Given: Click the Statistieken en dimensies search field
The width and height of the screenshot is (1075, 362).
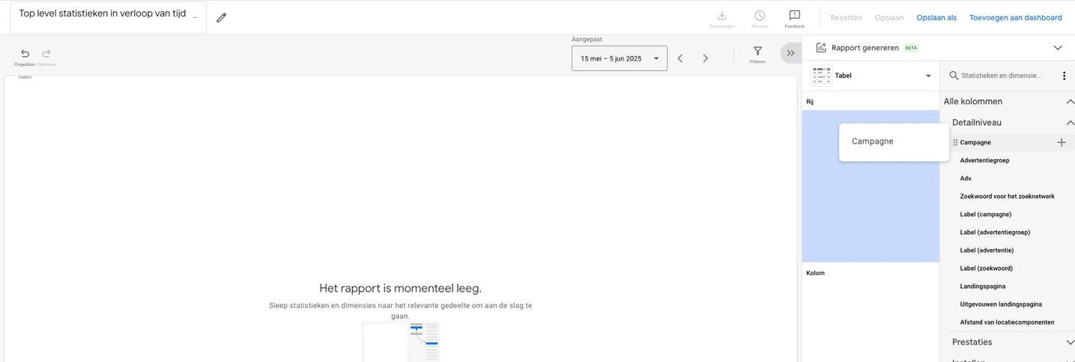Looking at the screenshot, I should (x=1002, y=76).
